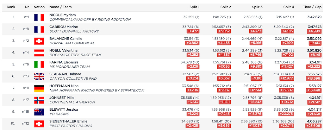The width and height of the screenshot is (324, 130).
Task: Click the +17.037 Split 3 gap badge
Action: 256,126
